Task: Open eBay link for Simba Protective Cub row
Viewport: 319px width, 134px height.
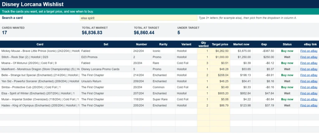Action: (309, 87)
